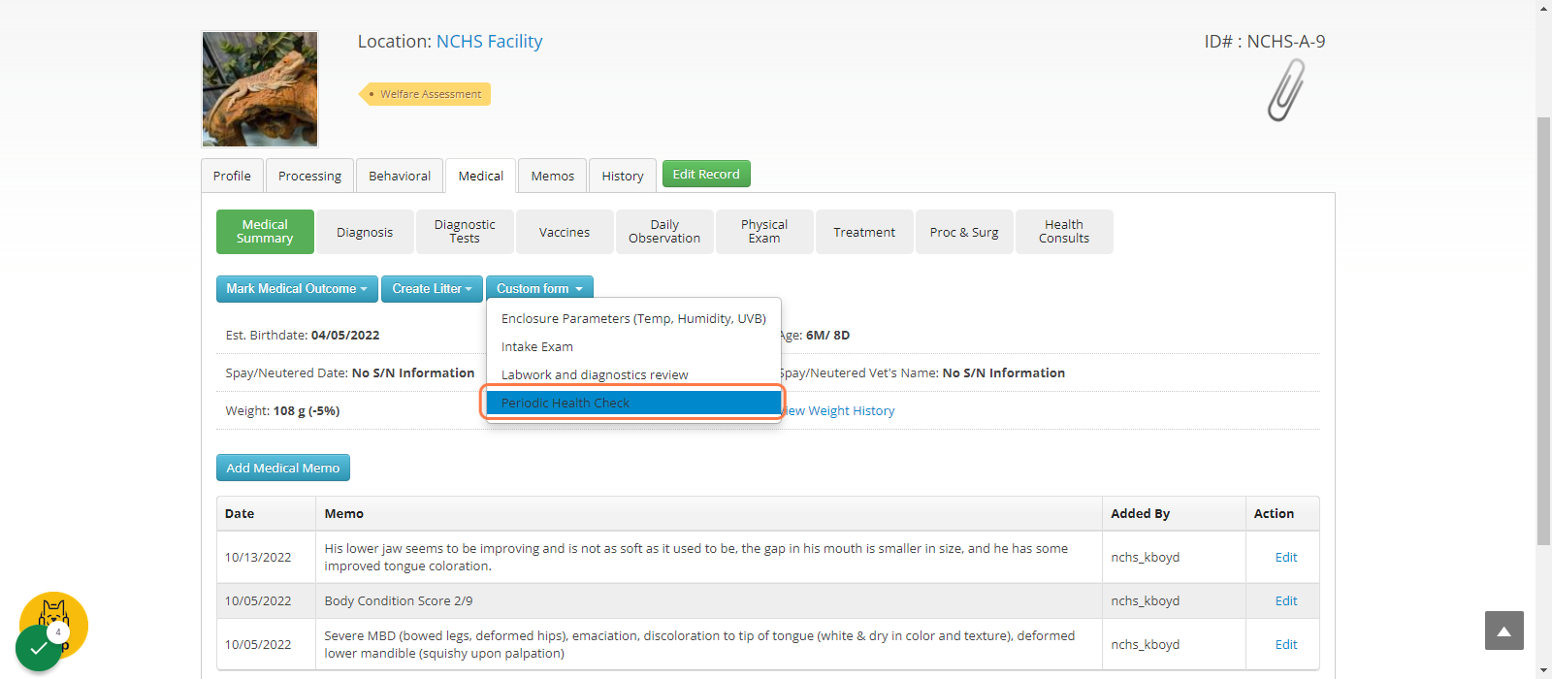The height and width of the screenshot is (679, 1552).
Task: Click the Age 6M/ 8D text
Action: coord(813,336)
